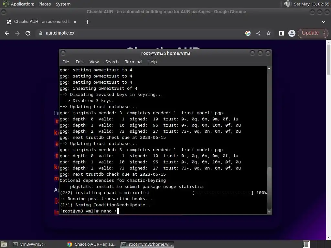Open the terminal Search menu
The height and width of the screenshot is (248, 331).
[112, 62]
